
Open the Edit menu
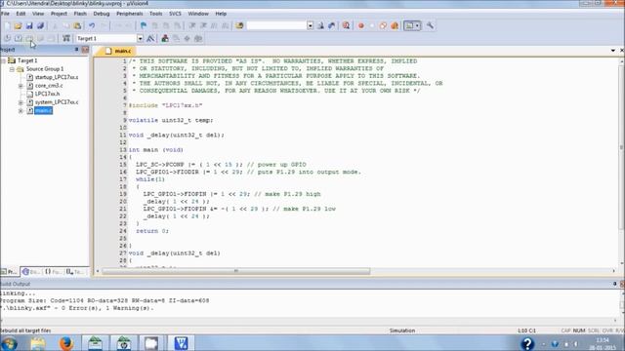[21, 14]
